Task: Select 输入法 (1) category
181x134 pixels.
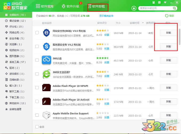Action: [16, 86]
